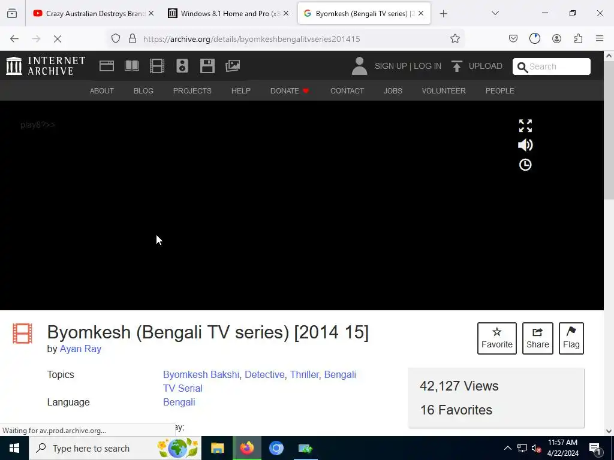614x460 pixels.
Task: Click the player clock speed icon
Action: pyautogui.click(x=525, y=165)
